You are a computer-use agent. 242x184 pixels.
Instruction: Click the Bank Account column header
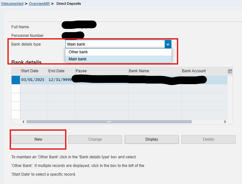[x=204, y=71]
